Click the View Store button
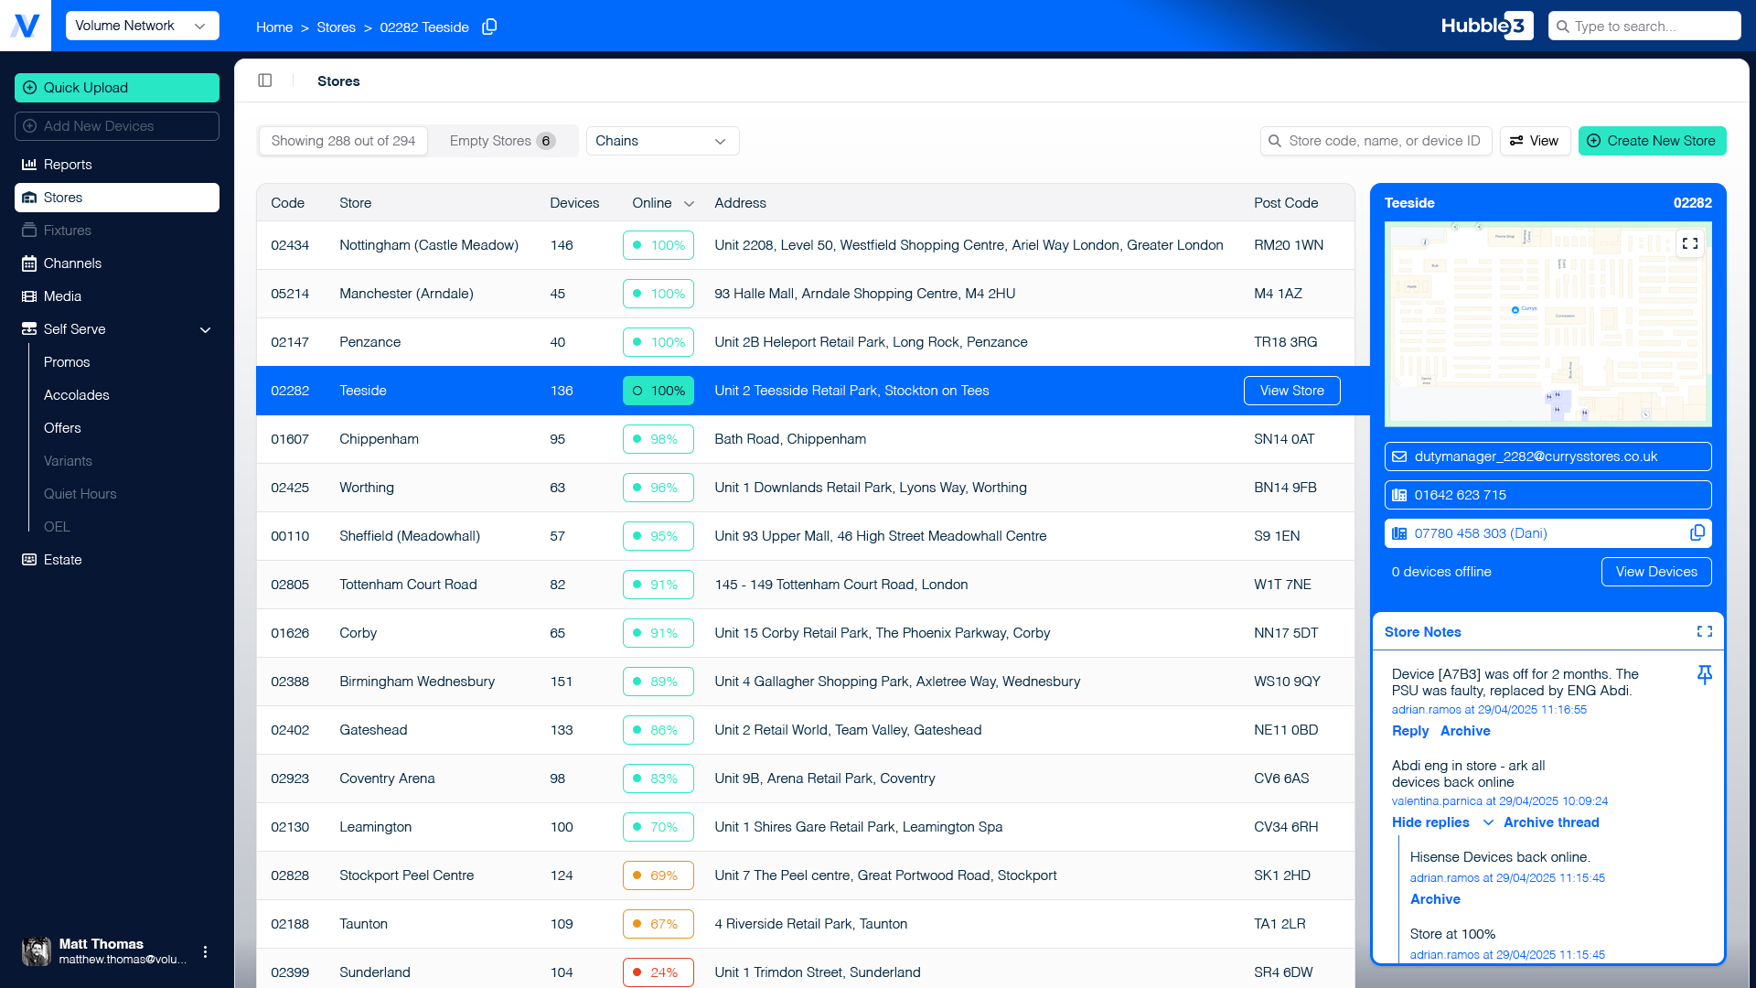 (1291, 391)
